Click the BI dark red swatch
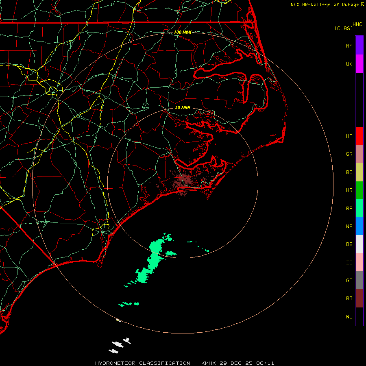Screen dimensions: 366x366 click(359, 298)
